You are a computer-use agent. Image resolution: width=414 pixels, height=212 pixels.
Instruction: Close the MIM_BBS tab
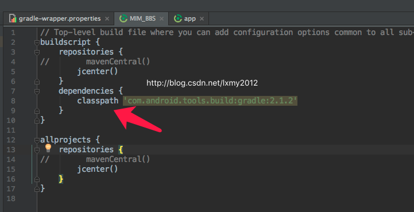(x=161, y=19)
